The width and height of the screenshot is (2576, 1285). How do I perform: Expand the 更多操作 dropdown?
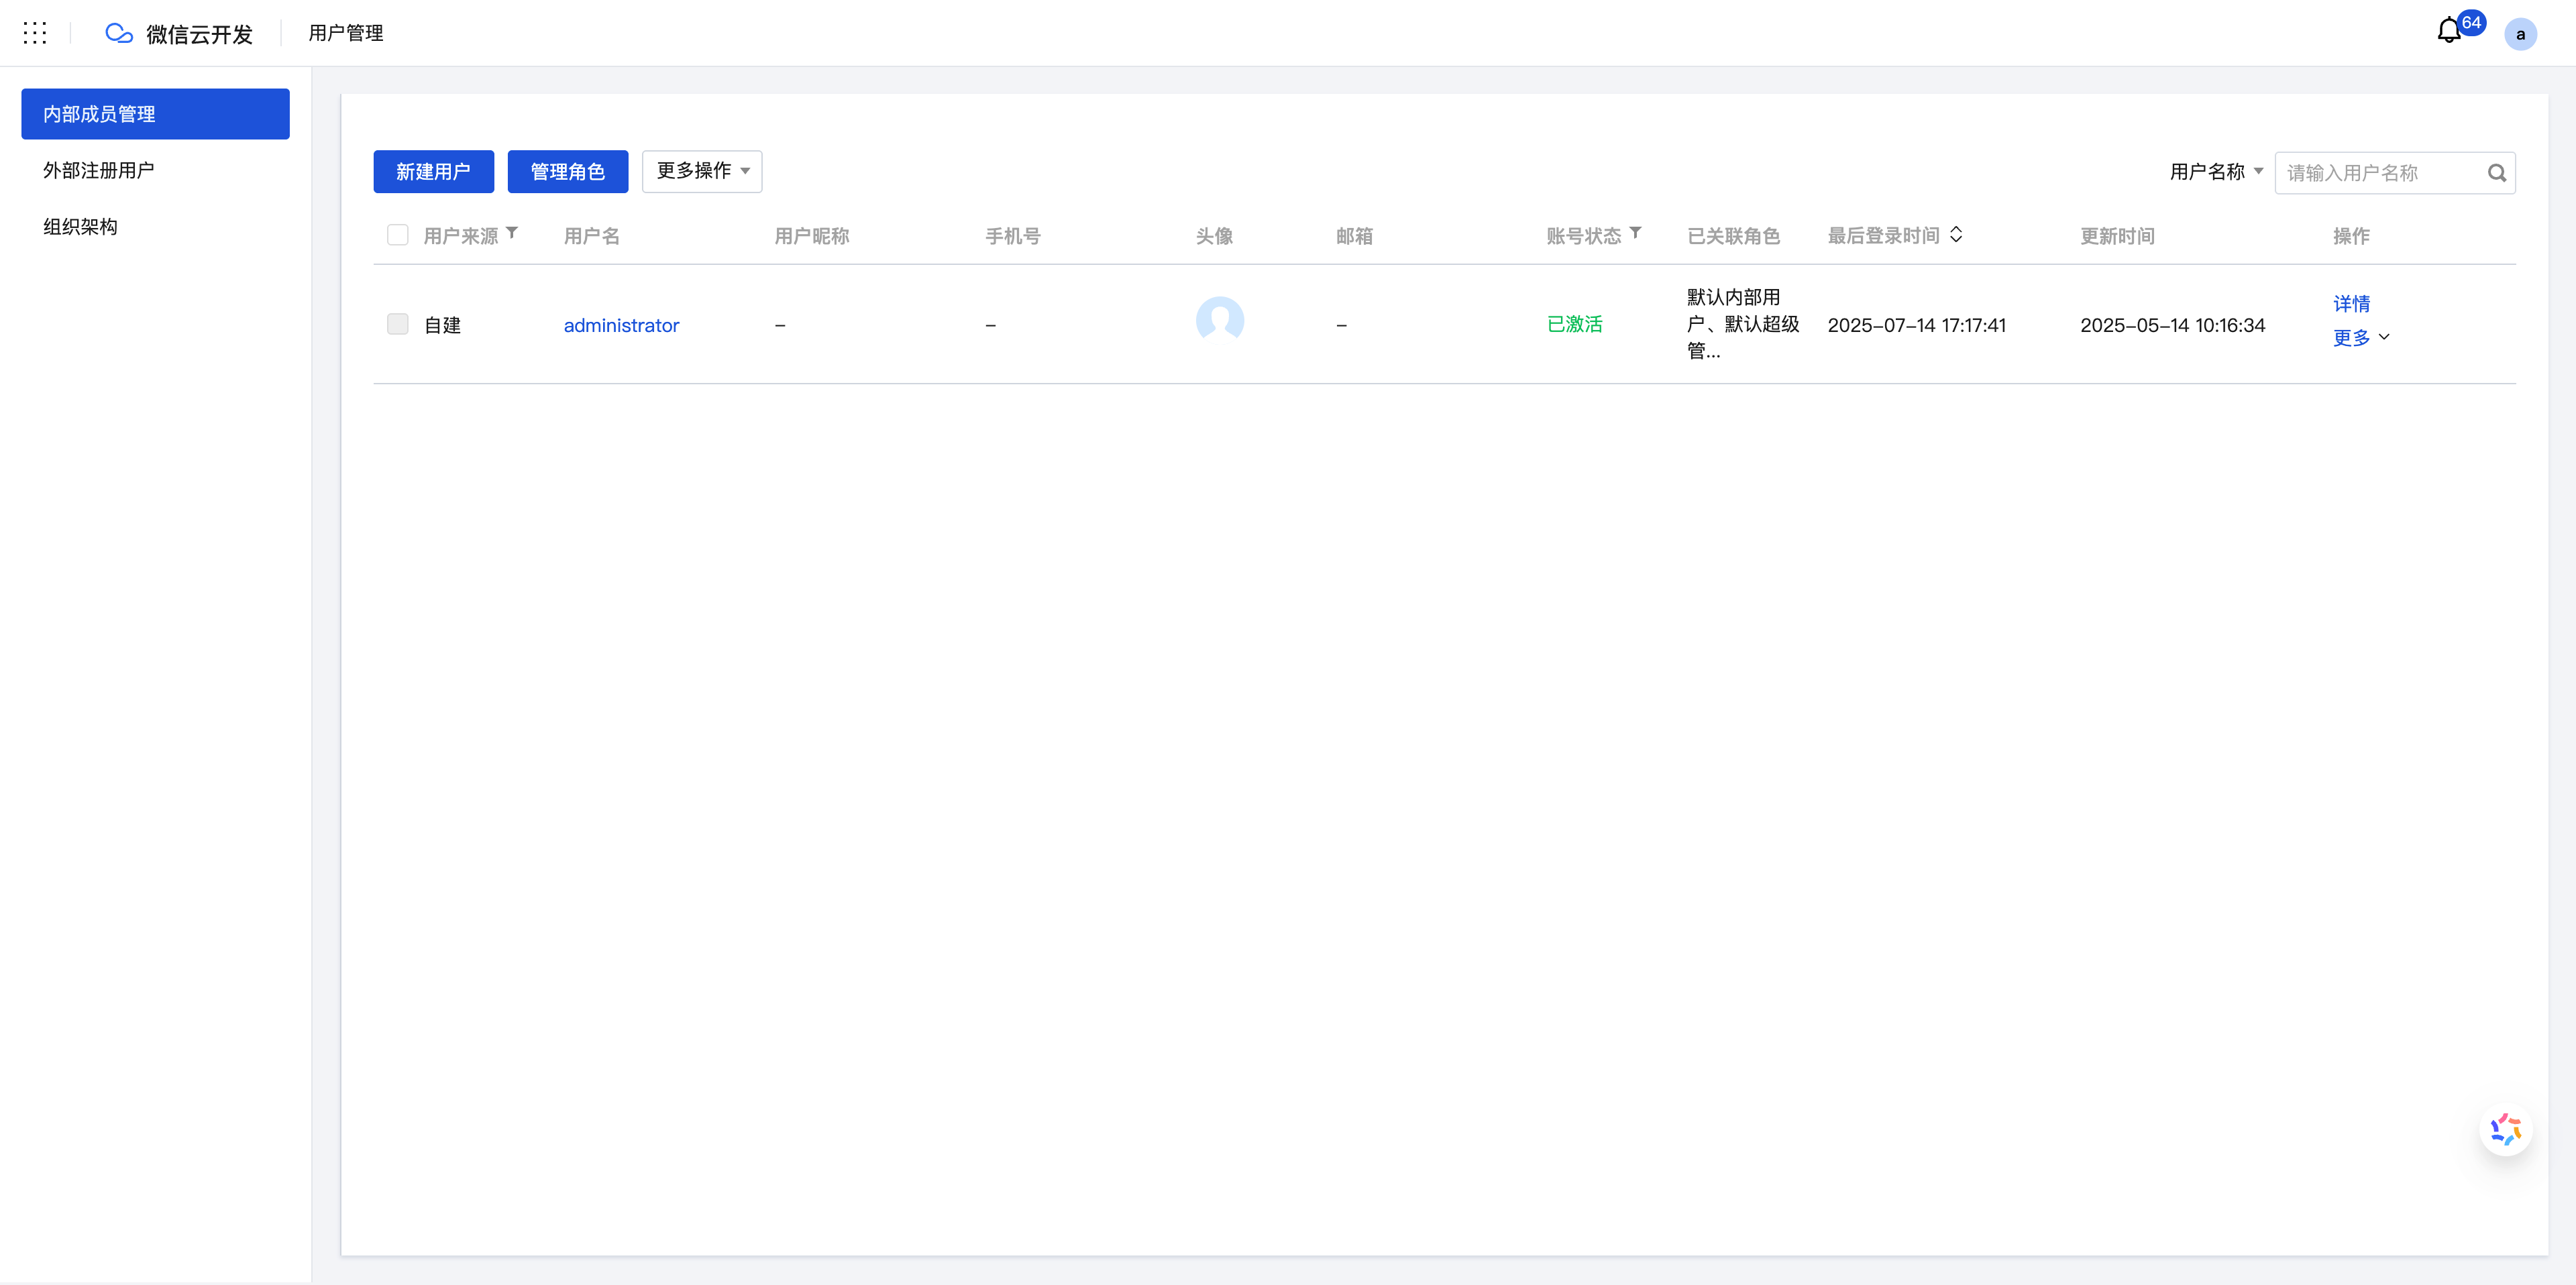(x=702, y=171)
